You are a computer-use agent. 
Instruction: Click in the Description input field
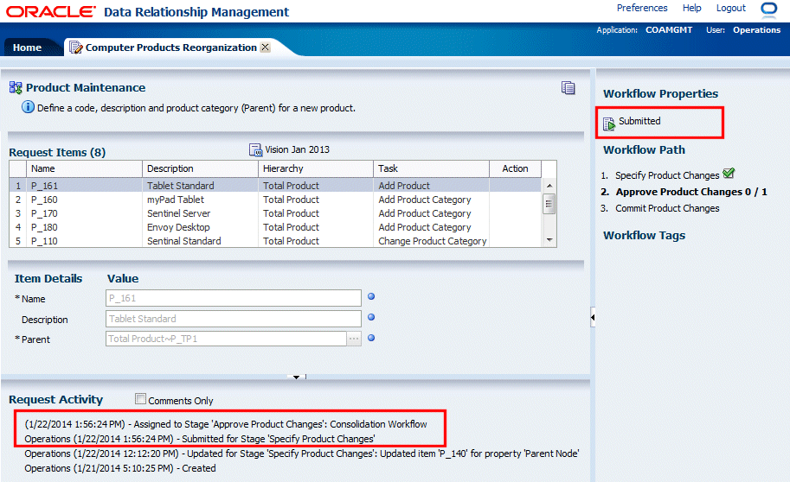click(x=234, y=319)
